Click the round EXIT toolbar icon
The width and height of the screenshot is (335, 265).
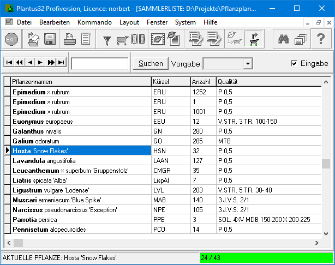11,39
